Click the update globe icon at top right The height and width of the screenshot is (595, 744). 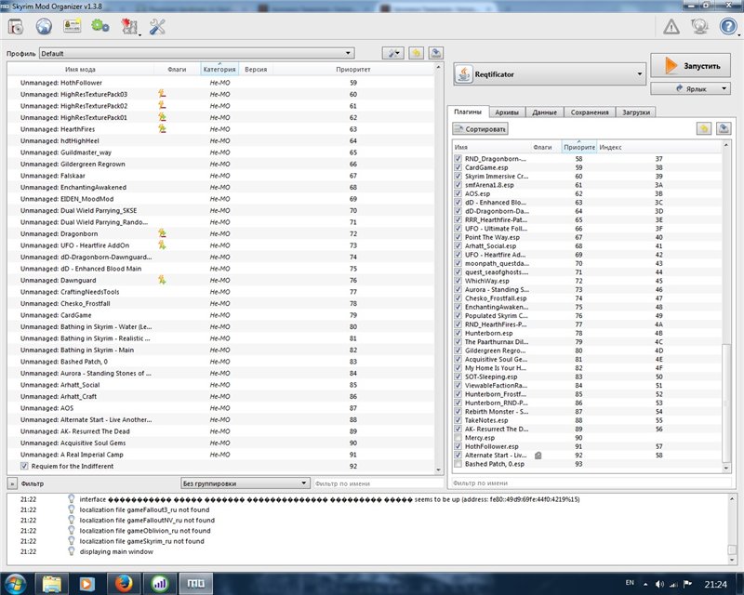(699, 27)
